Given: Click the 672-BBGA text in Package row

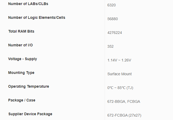Looking at the screenshot, I should tap(116, 101).
